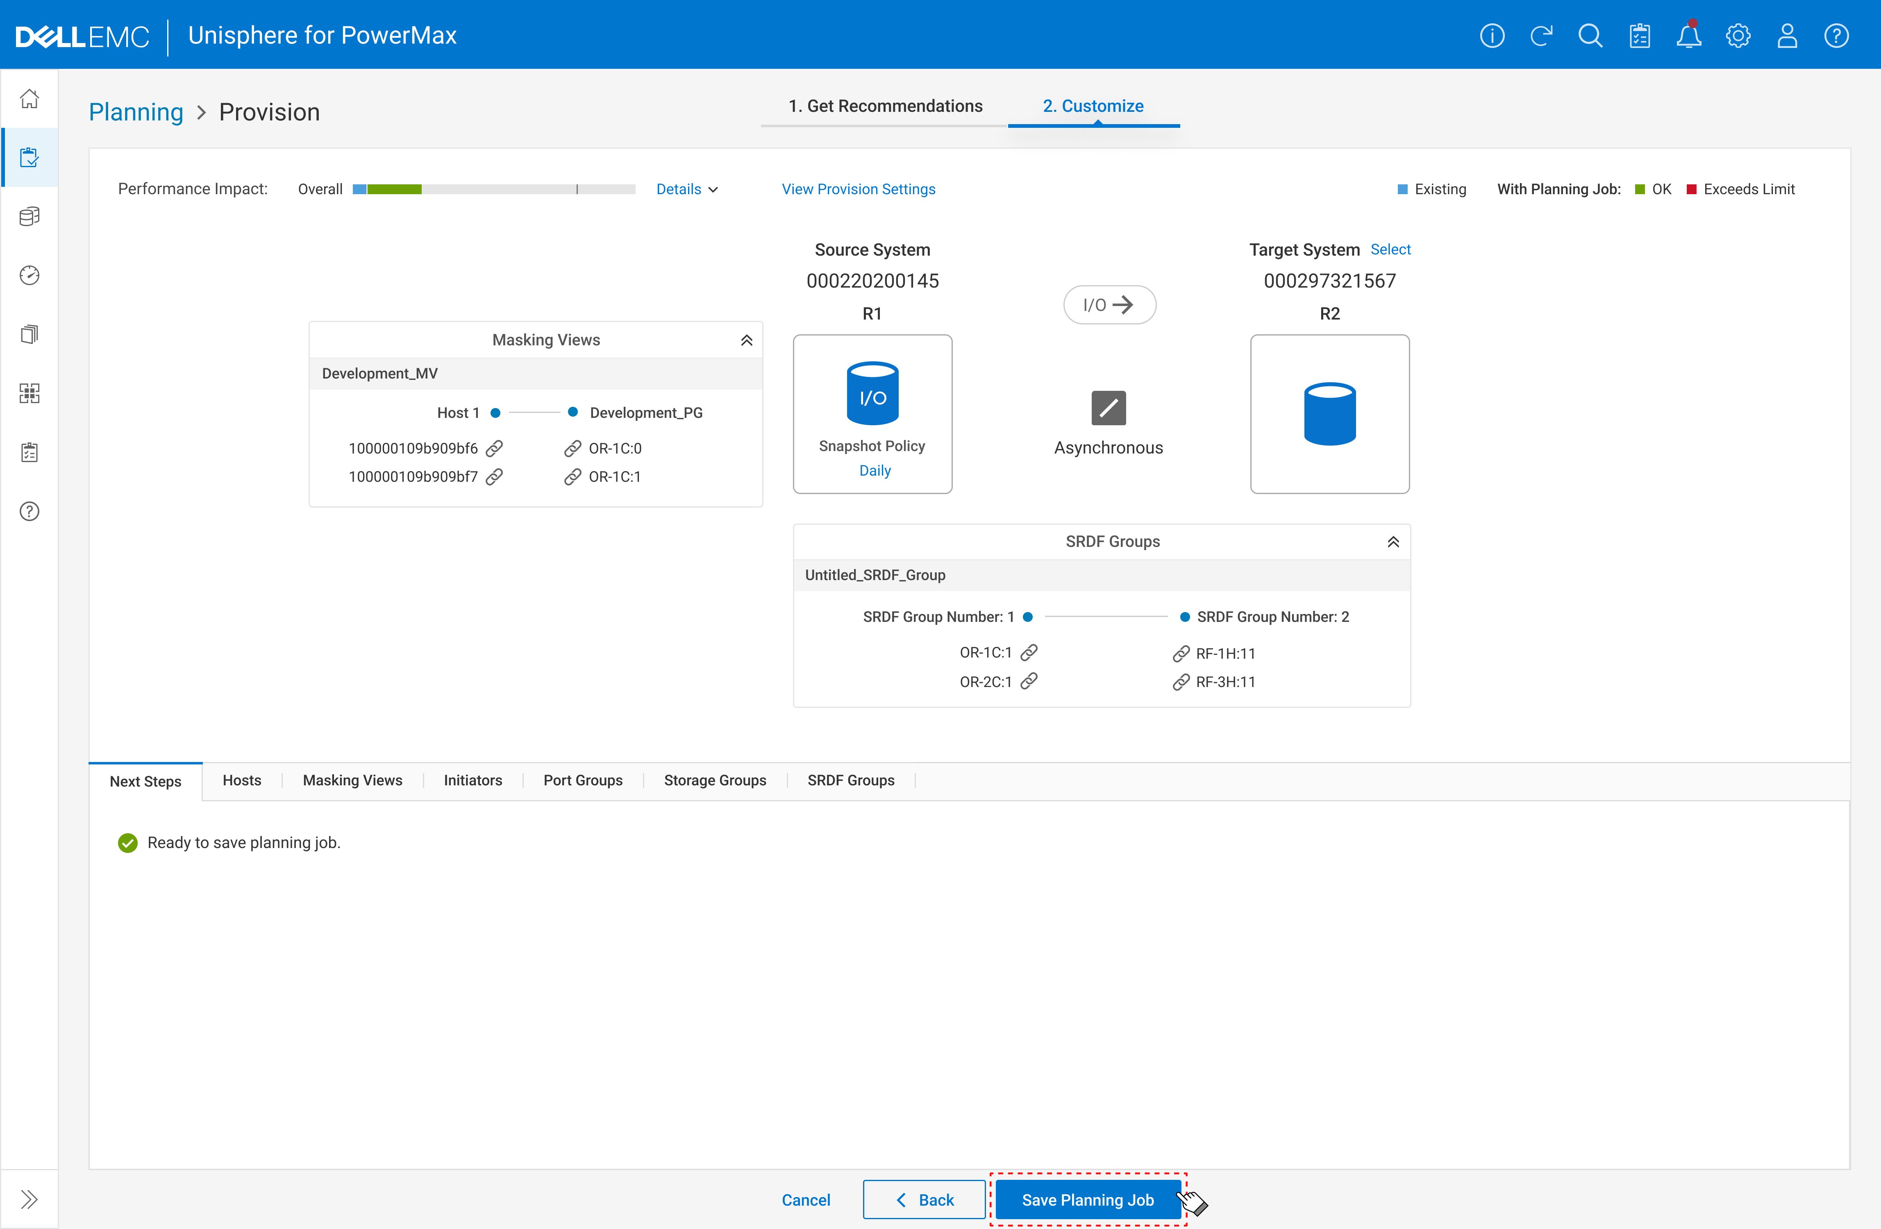Screen dimensions: 1881x1229
Task: Expand the left sidebar navigation
Action: 29,1199
